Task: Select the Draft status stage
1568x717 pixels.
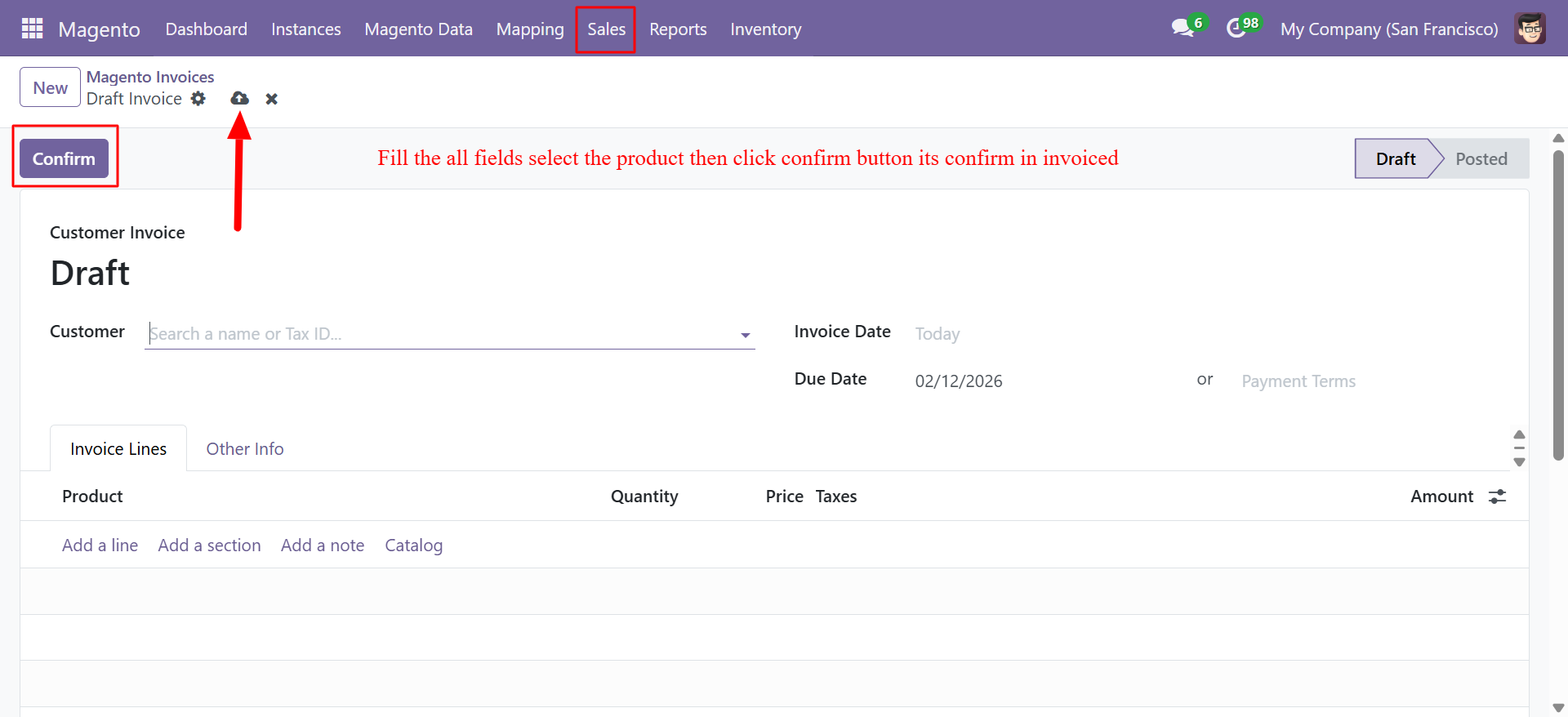Action: [1396, 158]
